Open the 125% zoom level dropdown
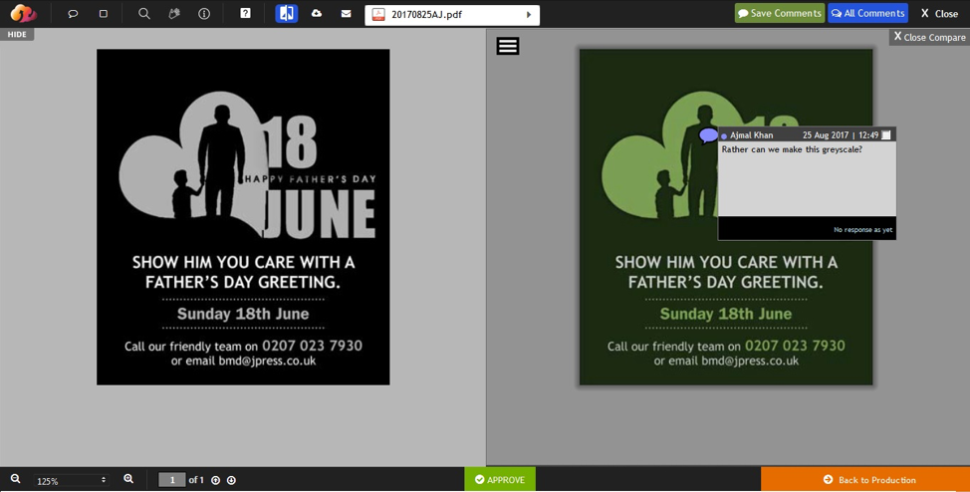Image resolution: width=970 pixels, height=492 pixels. click(x=70, y=480)
